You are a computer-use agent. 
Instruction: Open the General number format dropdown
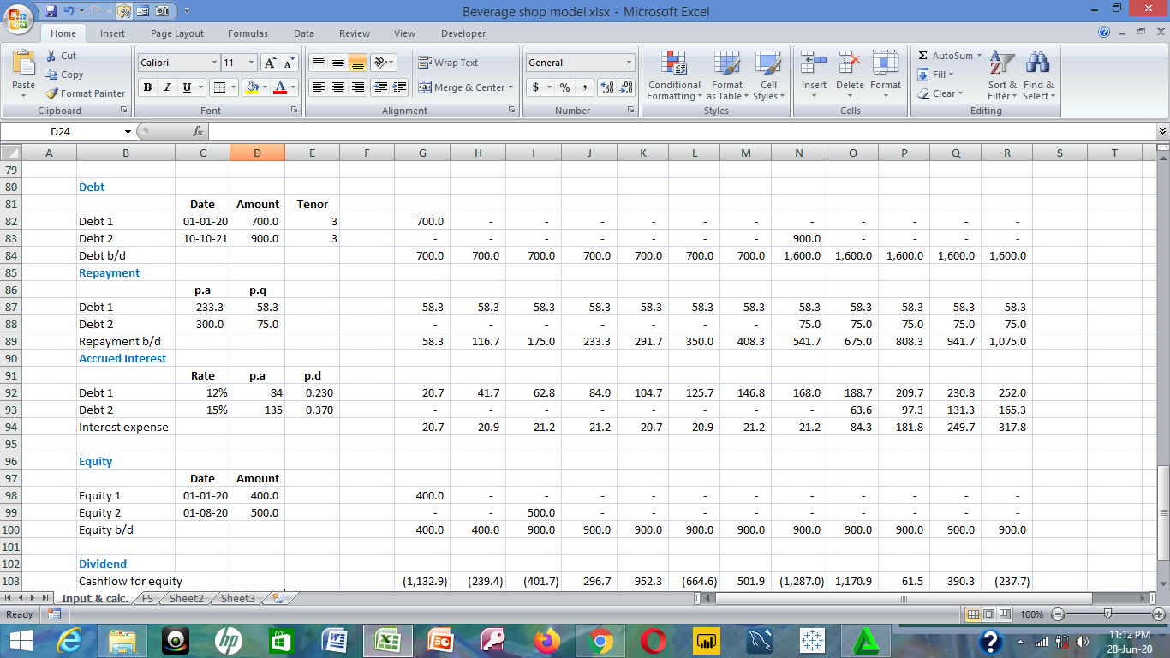click(626, 63)
